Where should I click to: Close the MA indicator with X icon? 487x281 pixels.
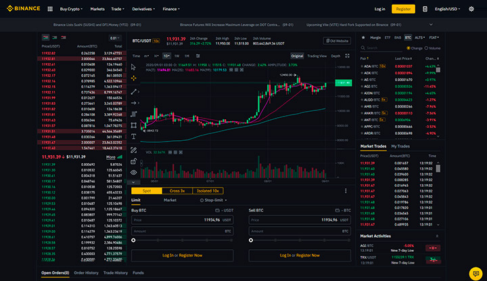point(241,70)
